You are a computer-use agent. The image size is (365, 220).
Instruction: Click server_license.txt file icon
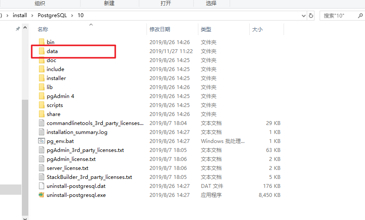pos(42,168)
